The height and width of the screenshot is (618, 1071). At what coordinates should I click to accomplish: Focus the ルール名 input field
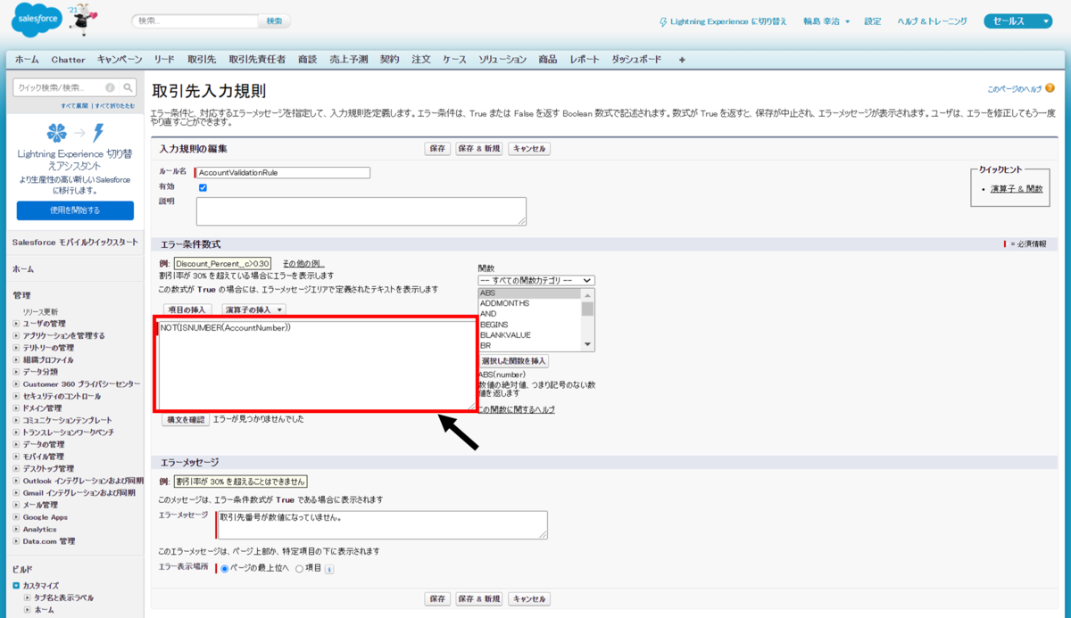(283, 173)
